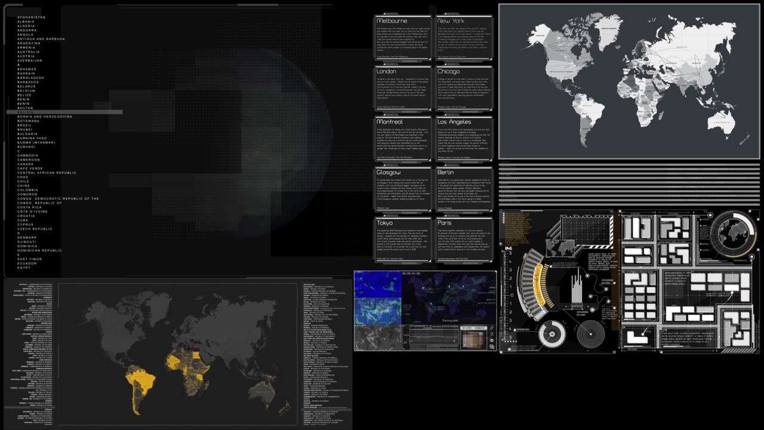Click the copy windows icon in tracking panel
Image resolution: width=764 pixels, height=430 pixels.
coord(492,347)
